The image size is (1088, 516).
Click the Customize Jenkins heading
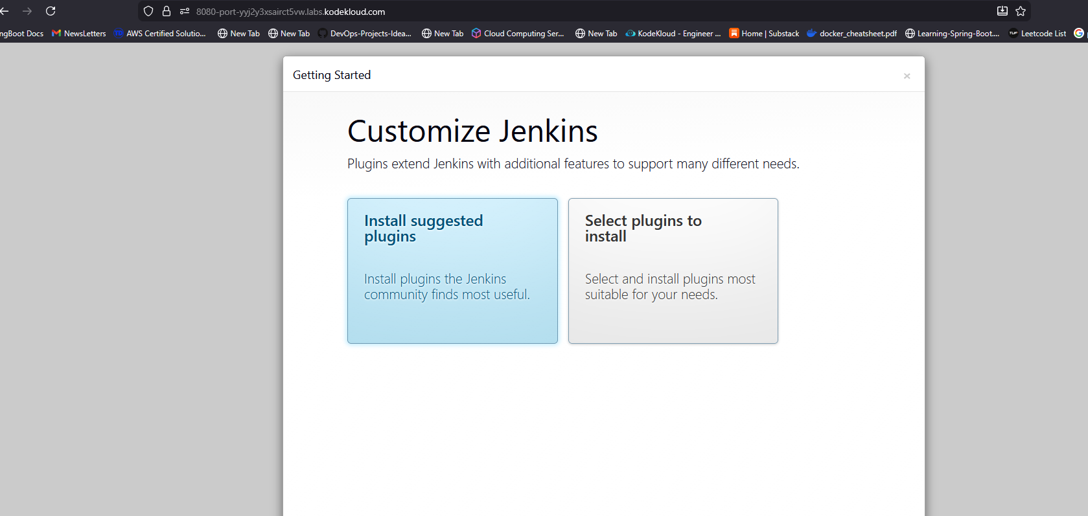(472, 131)
